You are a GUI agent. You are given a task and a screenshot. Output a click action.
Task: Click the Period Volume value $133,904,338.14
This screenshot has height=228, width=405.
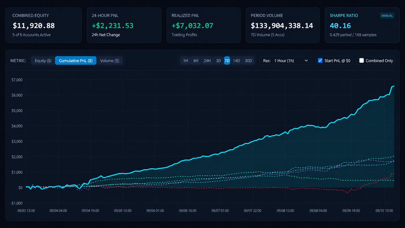click(x=282, y=26)
